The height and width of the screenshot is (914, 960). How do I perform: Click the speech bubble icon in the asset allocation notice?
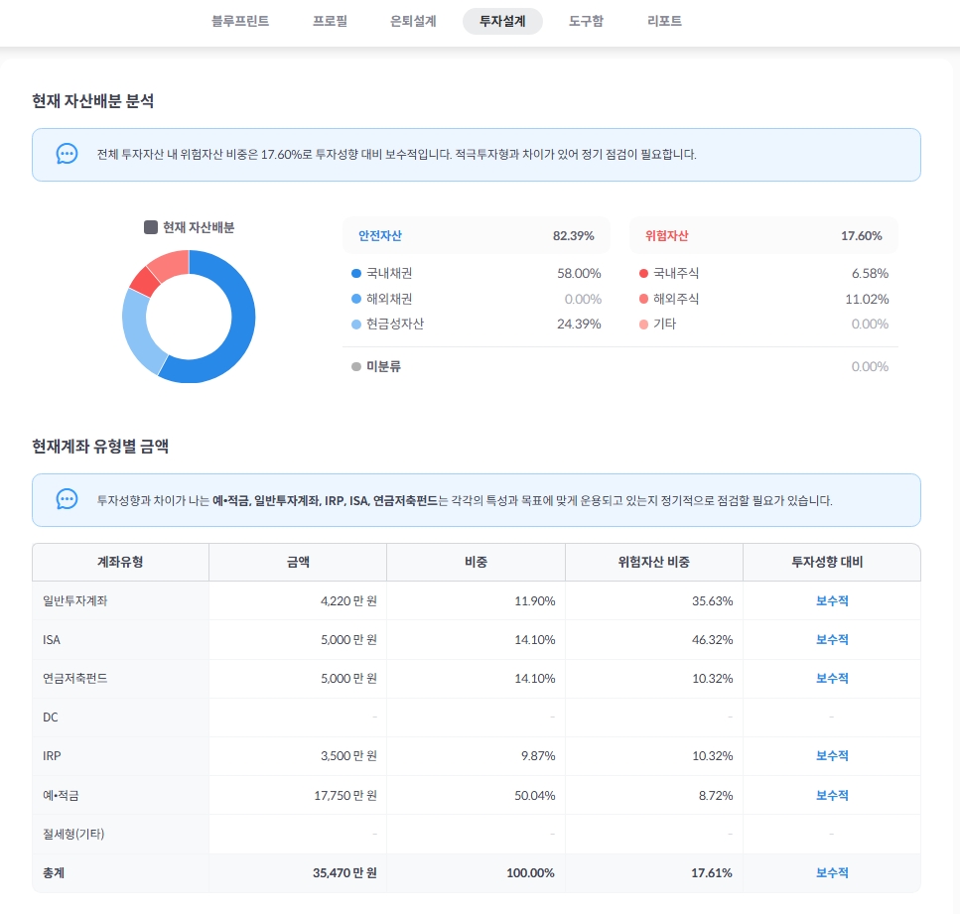[x=68, y=155]
